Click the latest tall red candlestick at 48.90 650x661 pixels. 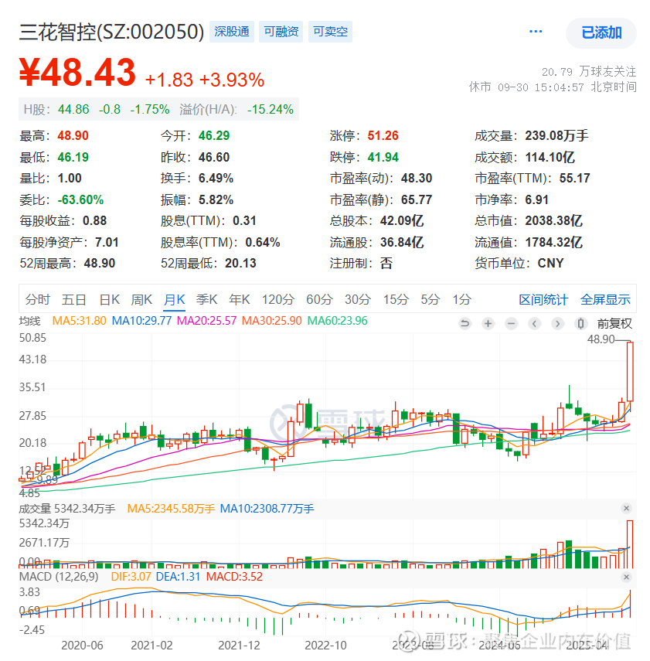630,371
